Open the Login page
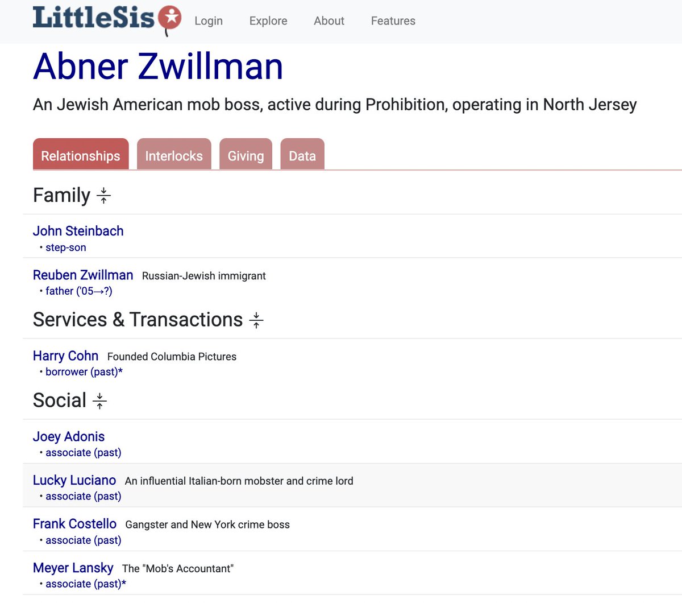This screenshot has width=682, height=603. tap(208, 20)
